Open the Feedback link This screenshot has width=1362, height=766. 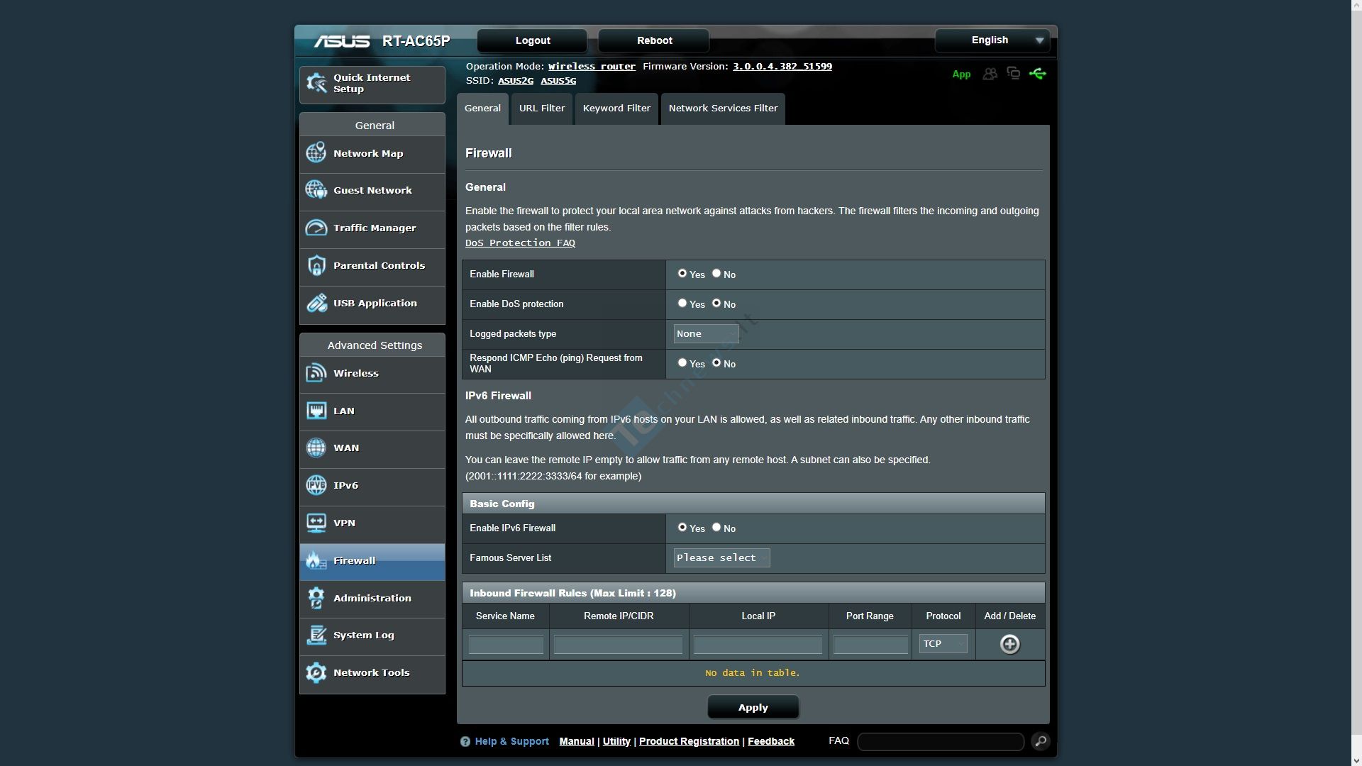(770, 741)
